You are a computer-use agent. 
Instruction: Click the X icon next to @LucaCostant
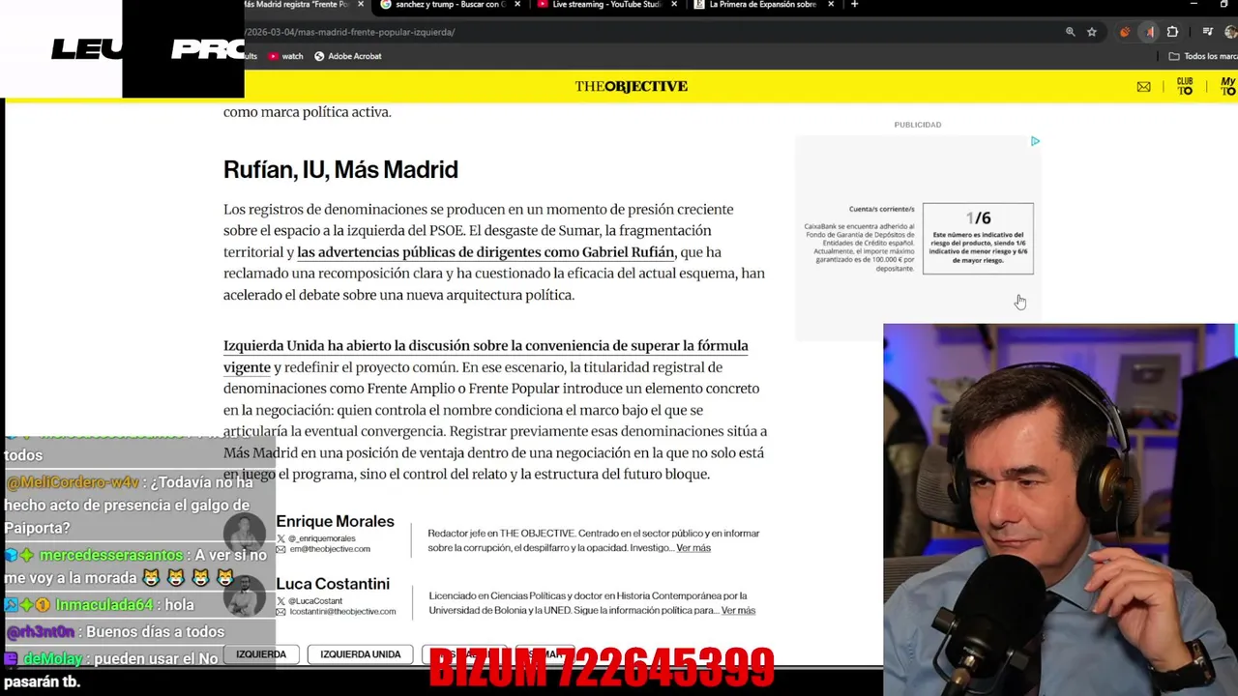(x=281, y=601)
